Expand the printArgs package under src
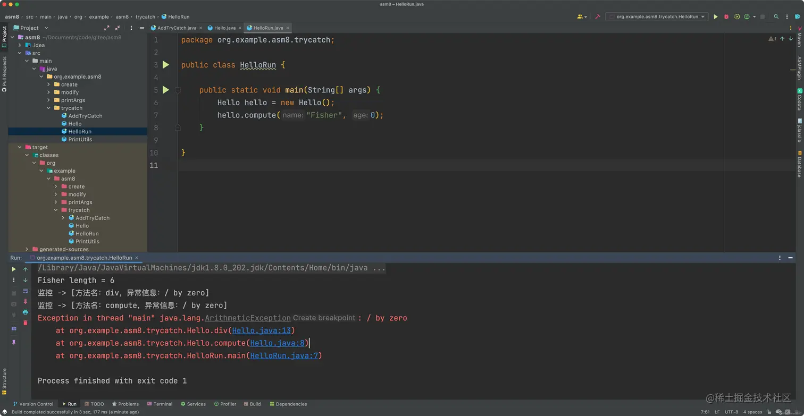This screenshot has height=416, width=804. (49, 100)
